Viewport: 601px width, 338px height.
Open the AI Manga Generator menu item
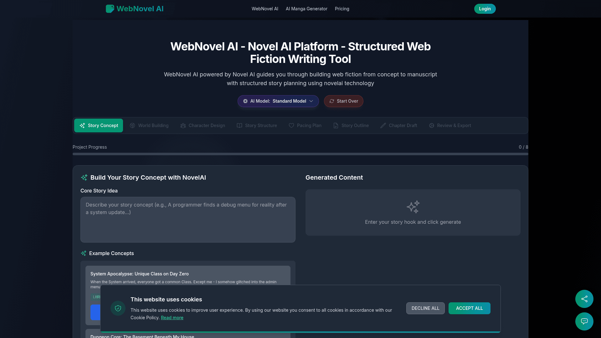point(306,8)
